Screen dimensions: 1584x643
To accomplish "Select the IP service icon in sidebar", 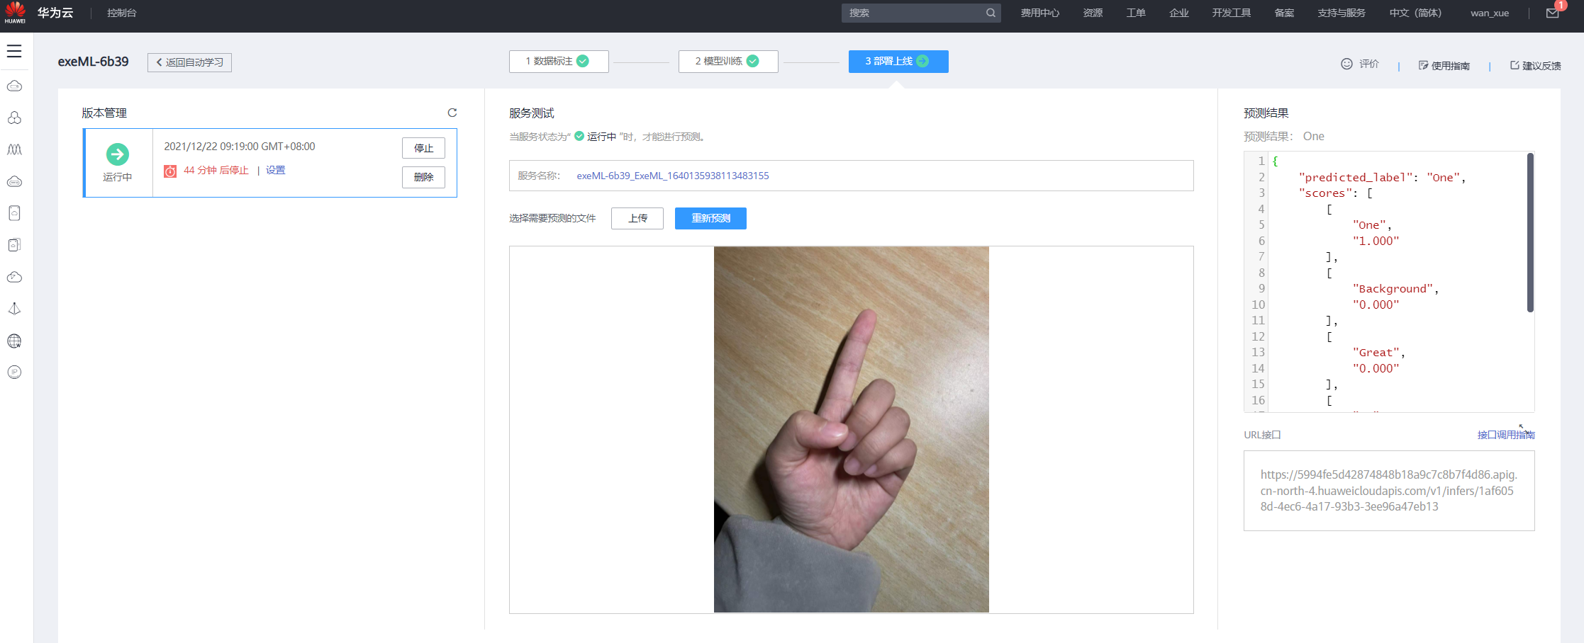I will (x=14, y=372).
